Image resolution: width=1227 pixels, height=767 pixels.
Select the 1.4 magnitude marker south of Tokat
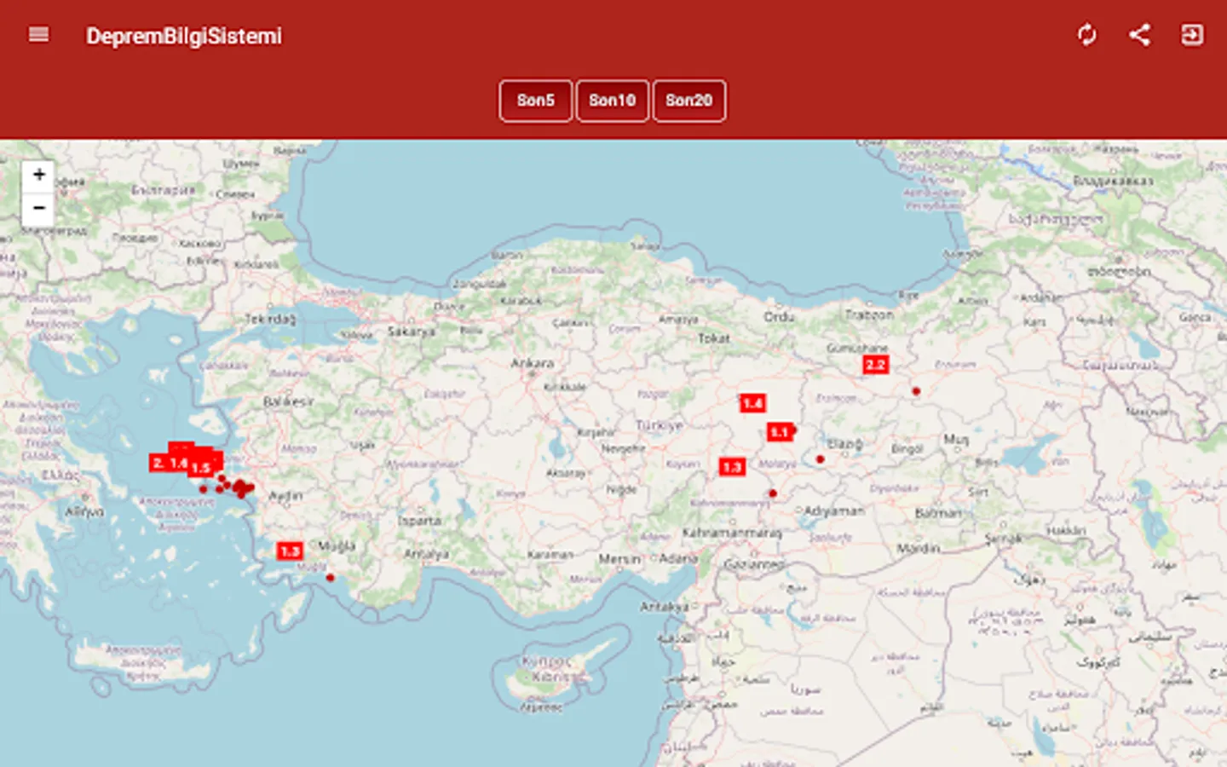tap(752, 403)
